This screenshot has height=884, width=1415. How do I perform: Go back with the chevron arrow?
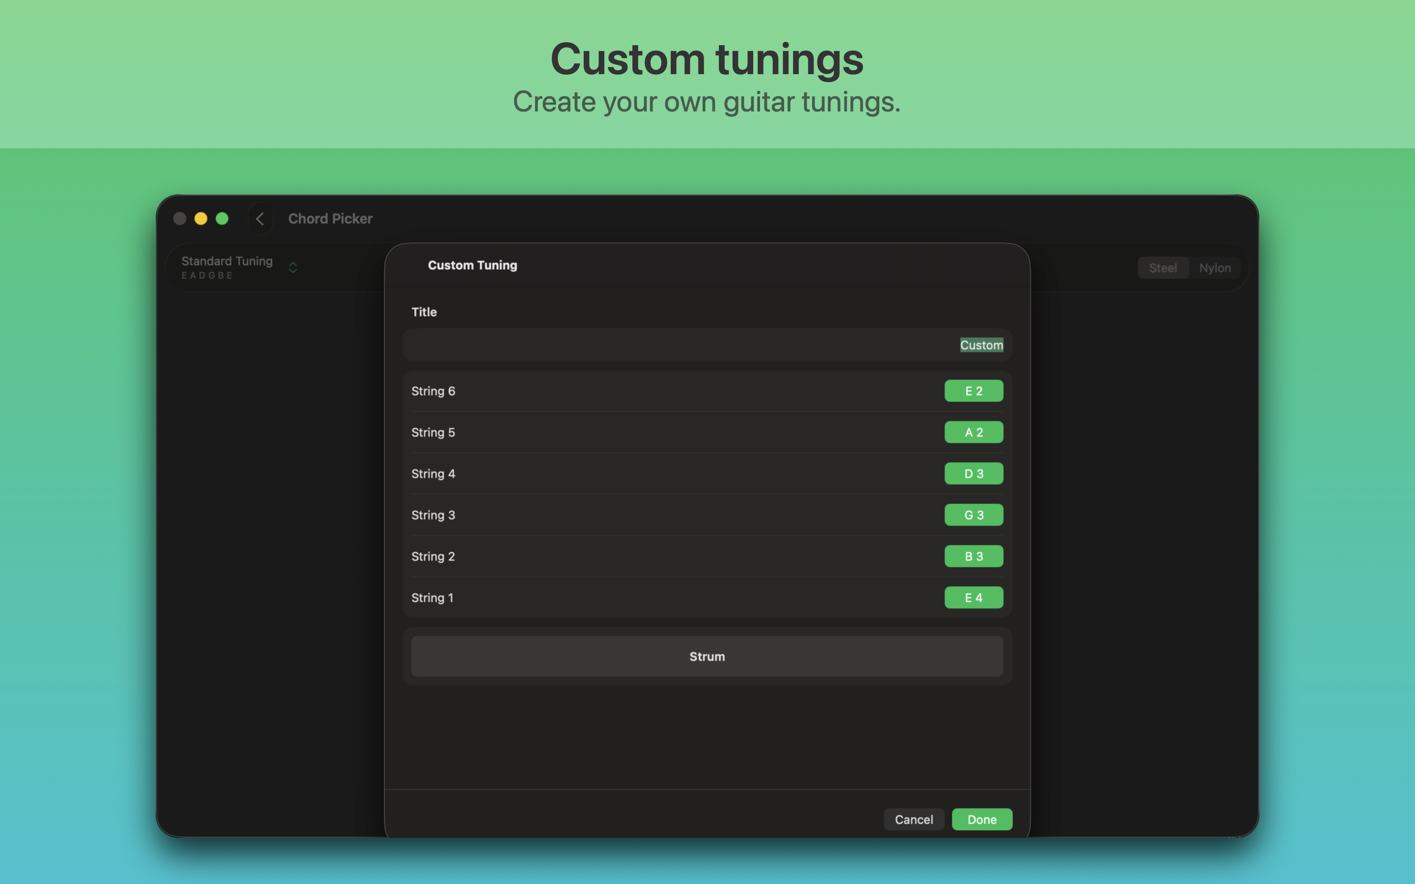pos(260,219)
